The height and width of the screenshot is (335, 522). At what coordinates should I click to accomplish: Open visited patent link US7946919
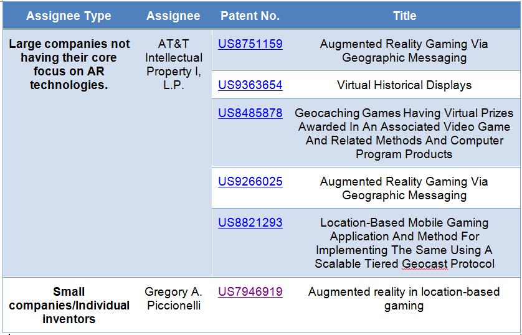point(250,292)
